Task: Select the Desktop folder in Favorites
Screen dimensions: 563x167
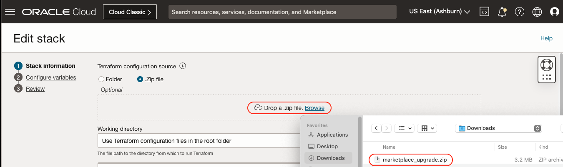Action: pyautogui.click(x=328, y=147)
